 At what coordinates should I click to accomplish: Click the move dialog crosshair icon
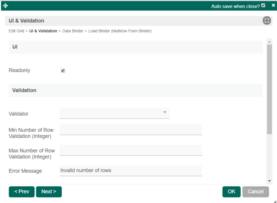[x=5, y=6]
